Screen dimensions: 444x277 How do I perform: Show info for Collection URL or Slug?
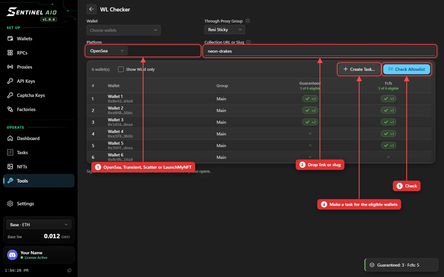pos(249,42)
